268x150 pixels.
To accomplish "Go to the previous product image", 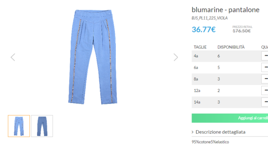I will point(13,57).
